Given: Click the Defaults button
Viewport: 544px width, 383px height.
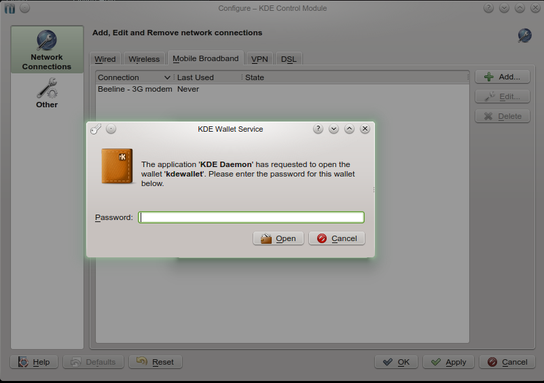Looking at the screenshot, I should coord(93,362).
